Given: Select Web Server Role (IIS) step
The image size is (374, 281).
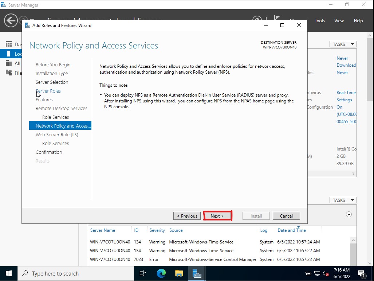Looking at the screenshot, I should coord(57,134).
